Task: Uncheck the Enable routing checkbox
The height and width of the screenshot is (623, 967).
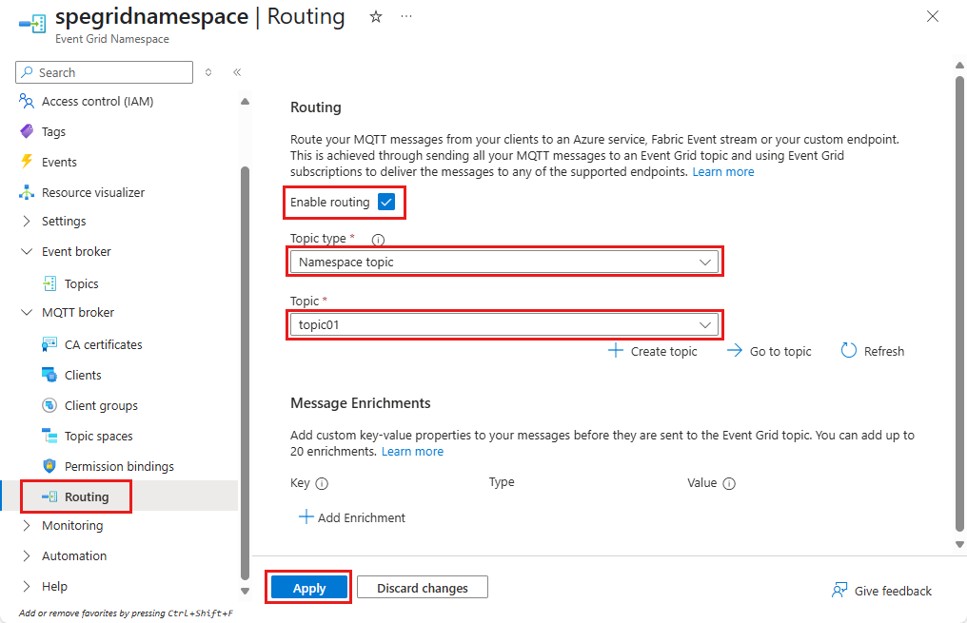Action: pyautogui.click(x=386, y=202)
